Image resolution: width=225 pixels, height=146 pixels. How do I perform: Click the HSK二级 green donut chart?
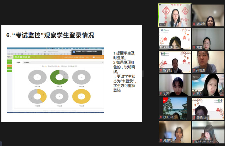[x=59, y=77]
